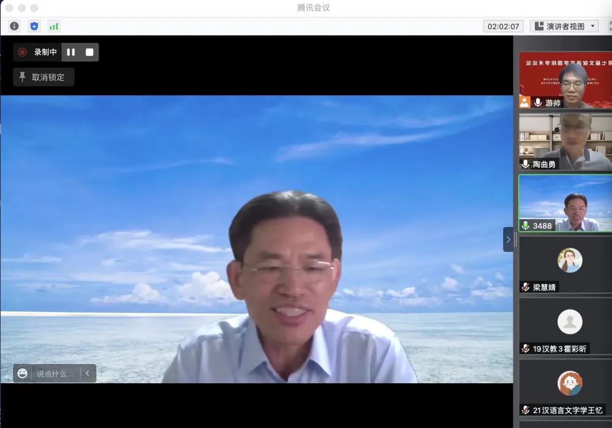Collapse the chat input bar chevron

(x=87, y=374)
